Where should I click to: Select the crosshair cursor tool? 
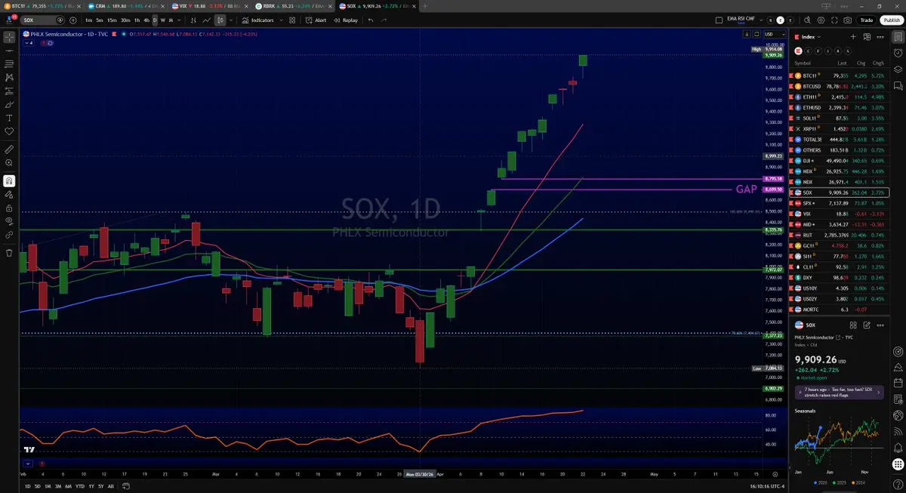(8, 36)
